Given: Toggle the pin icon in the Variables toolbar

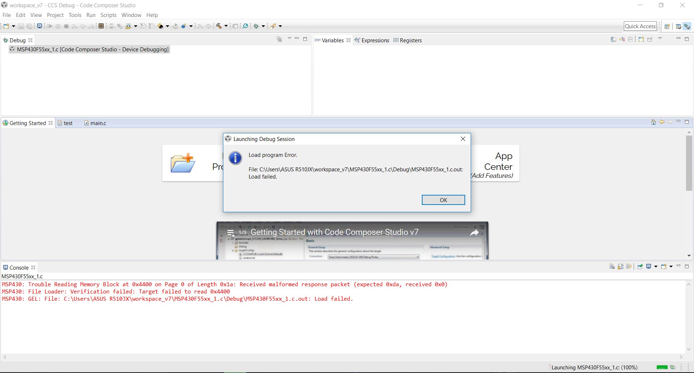Looking at the screenshot, I should point(650,39).
